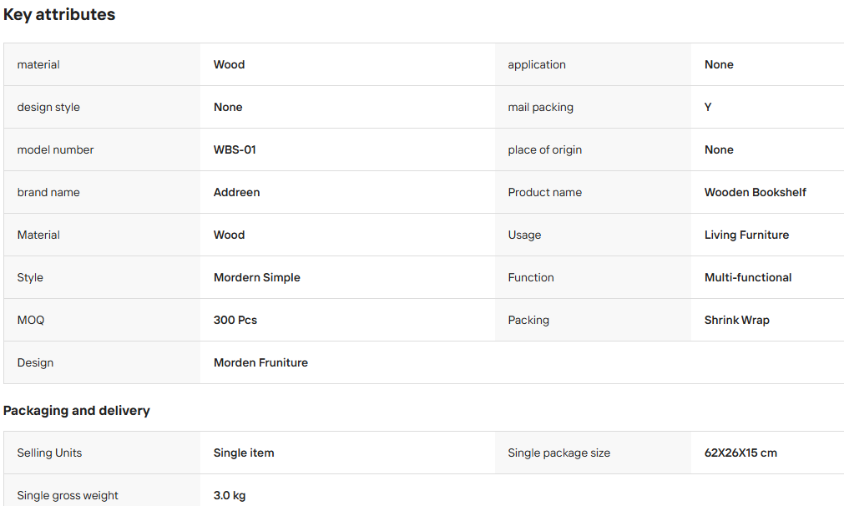The height and width of the screenshot is (506, 844).
Task: Select the design style label
Action: [x=48, y=107]
